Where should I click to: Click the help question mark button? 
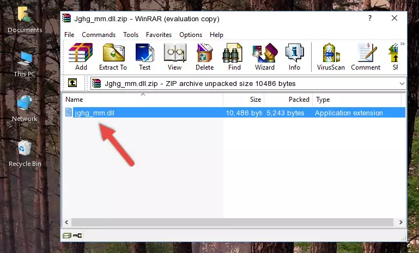(370, 18)
